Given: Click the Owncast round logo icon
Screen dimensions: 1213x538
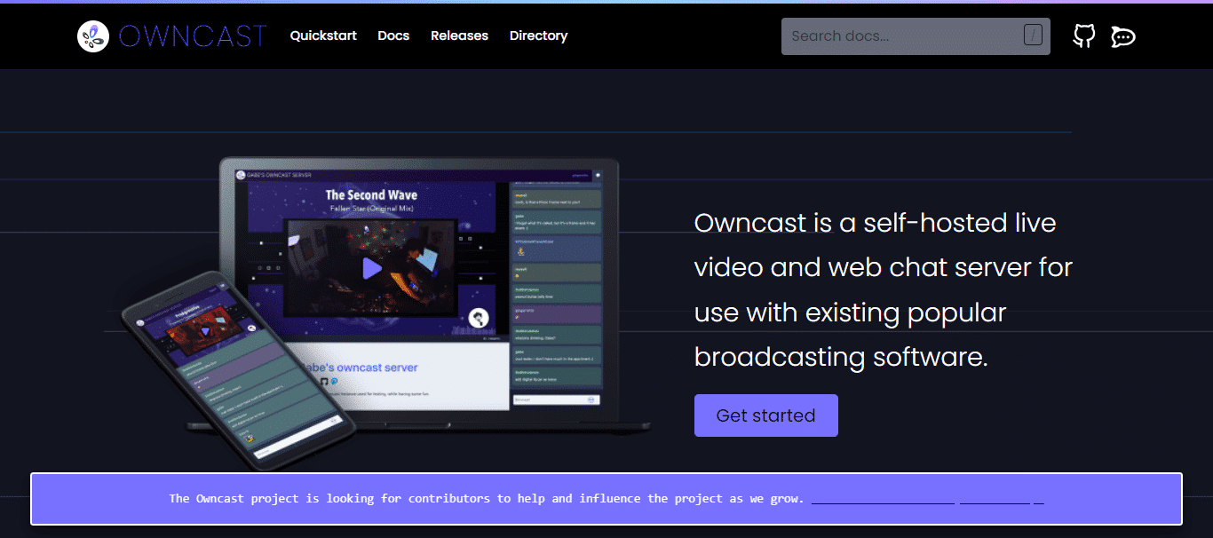Looking at the screenshot, I should (93, 36).
